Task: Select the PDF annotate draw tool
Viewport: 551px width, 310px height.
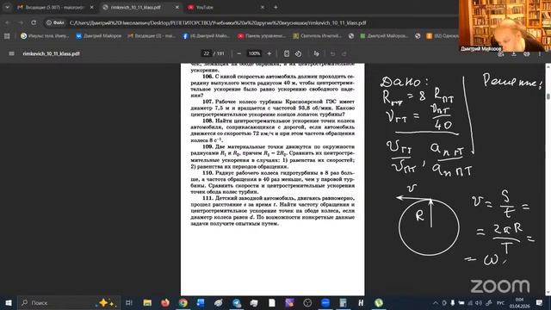Action: (x=316, y=53)
